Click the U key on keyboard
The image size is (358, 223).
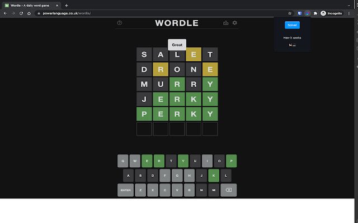pos(195,161)
